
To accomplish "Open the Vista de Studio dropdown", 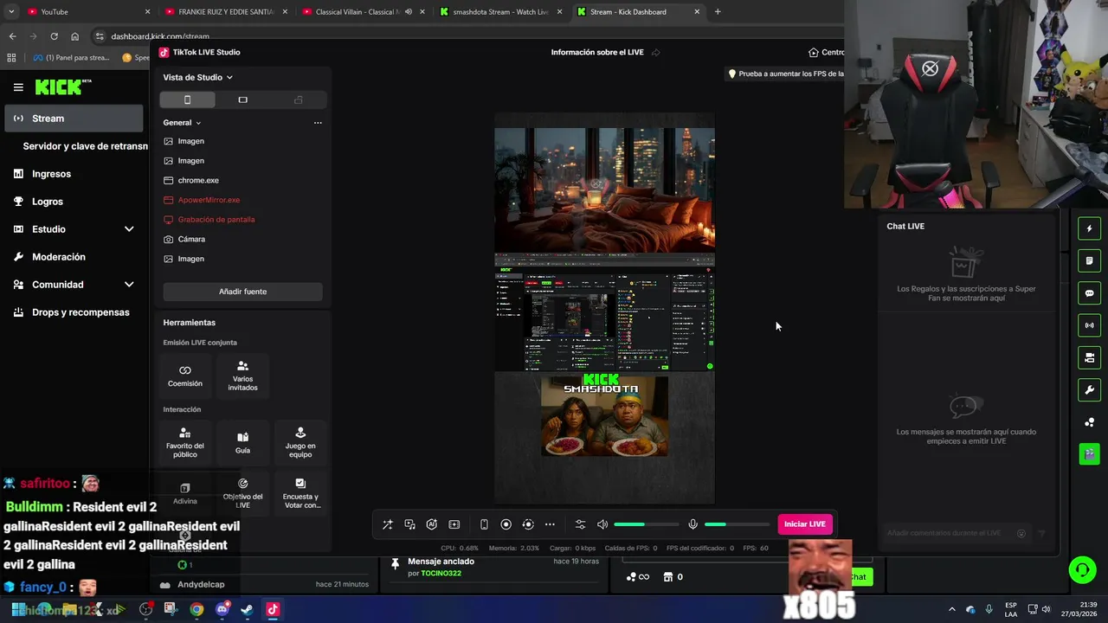I will pyautogui.click(x=198, y=77).
